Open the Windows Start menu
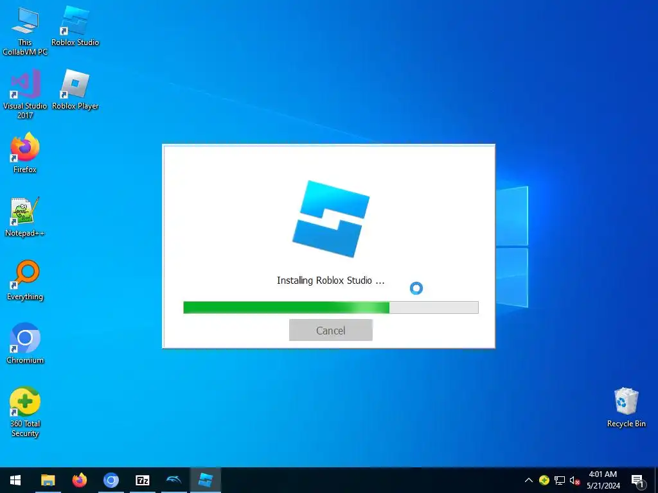The image size is (658, 493). click(x=15, y=480)
